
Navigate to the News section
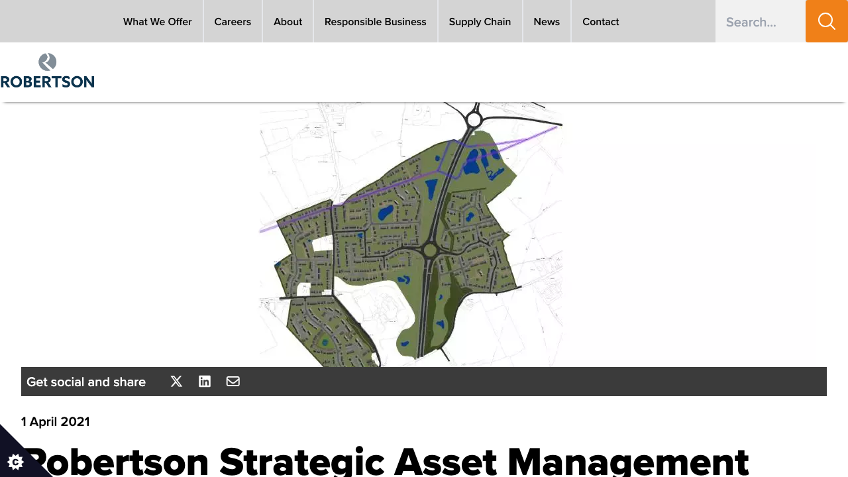(x=547, y=21)
